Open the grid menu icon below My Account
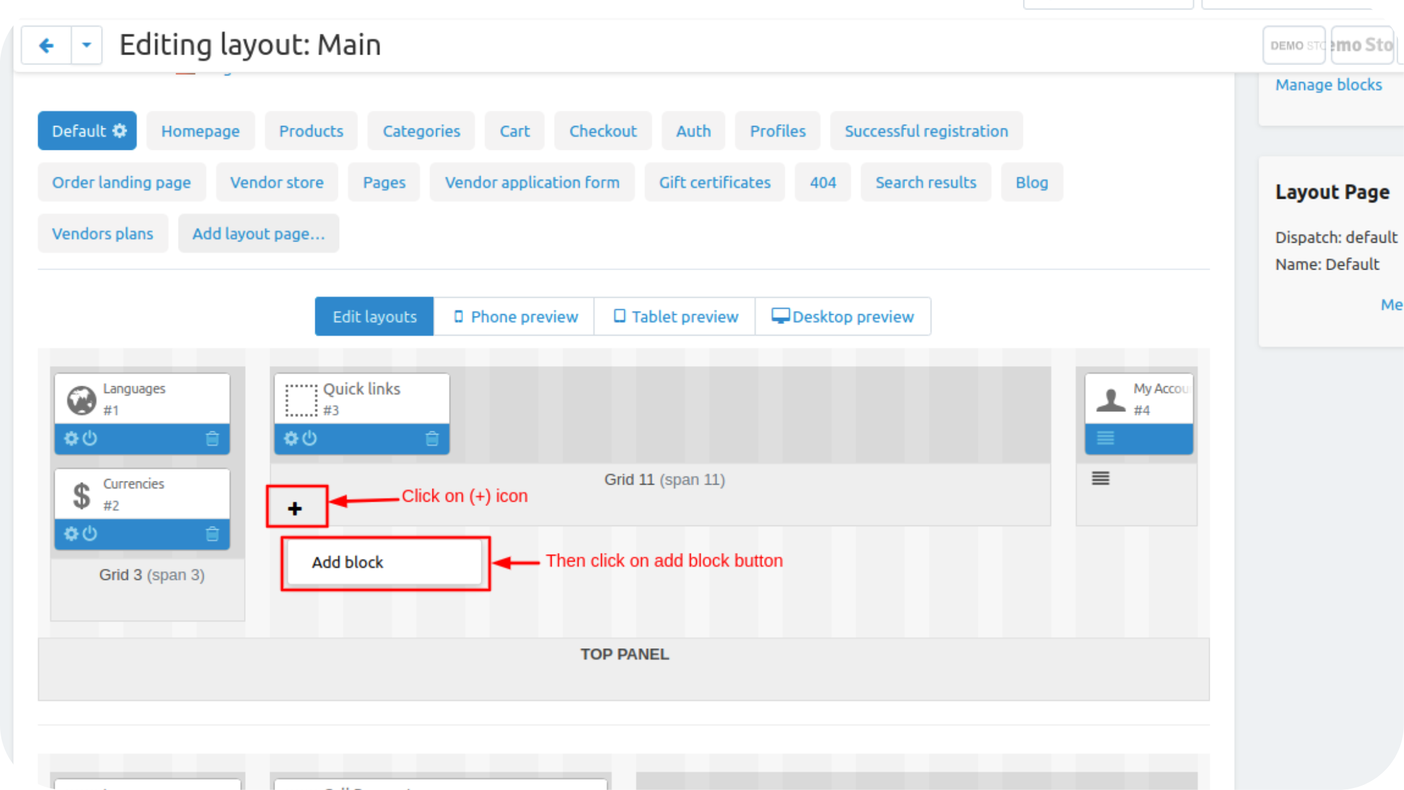1404x790 pixels. click(x=1101, y=478)
